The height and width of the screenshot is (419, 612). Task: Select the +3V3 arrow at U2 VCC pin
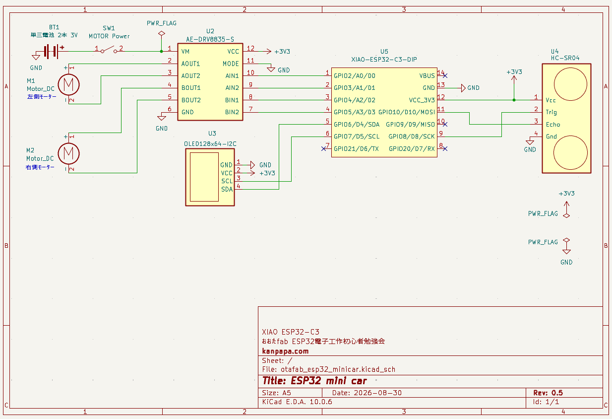point(268,51)
